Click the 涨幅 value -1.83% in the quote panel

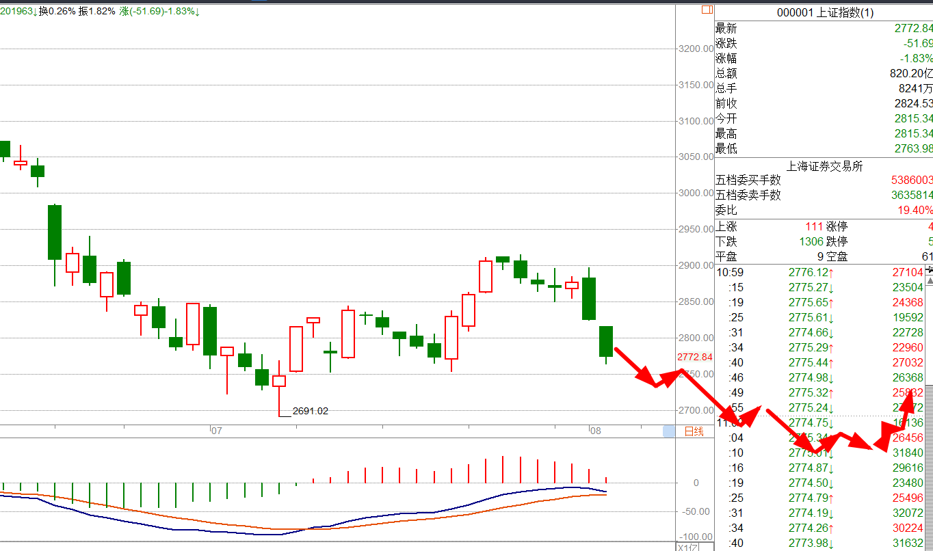coord(917,59)
